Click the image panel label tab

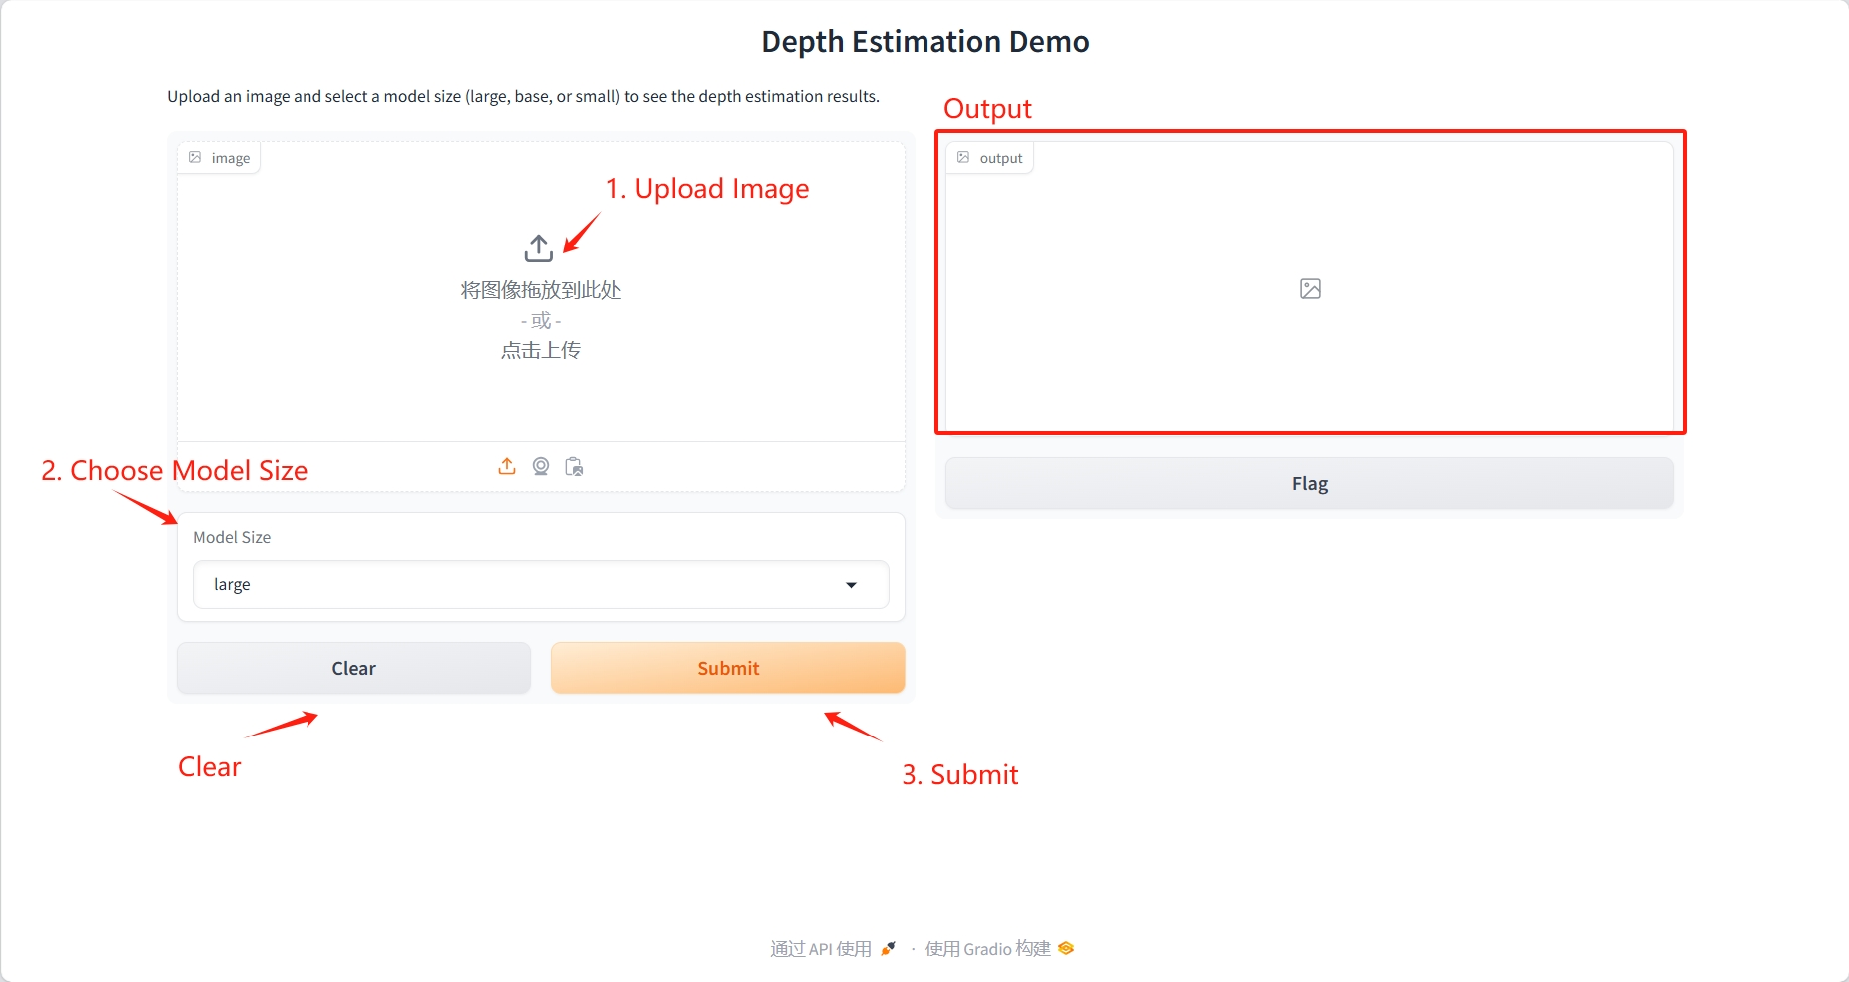[220, 158]
